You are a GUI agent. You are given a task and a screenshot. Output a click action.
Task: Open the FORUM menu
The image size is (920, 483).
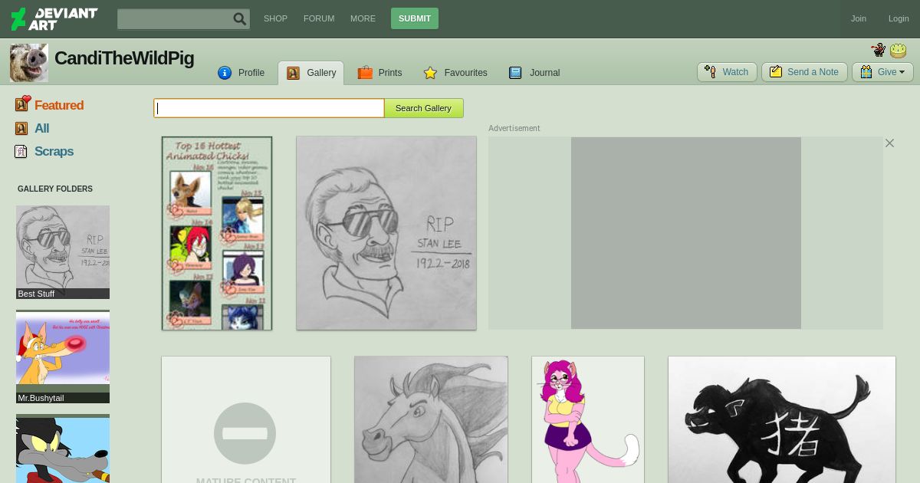click(319, 18)
